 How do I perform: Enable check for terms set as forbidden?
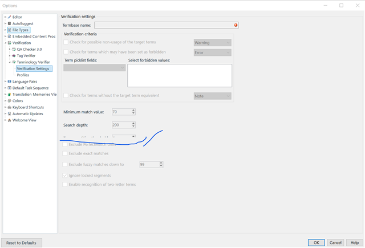pyautogui.click(x=66, y=52)
